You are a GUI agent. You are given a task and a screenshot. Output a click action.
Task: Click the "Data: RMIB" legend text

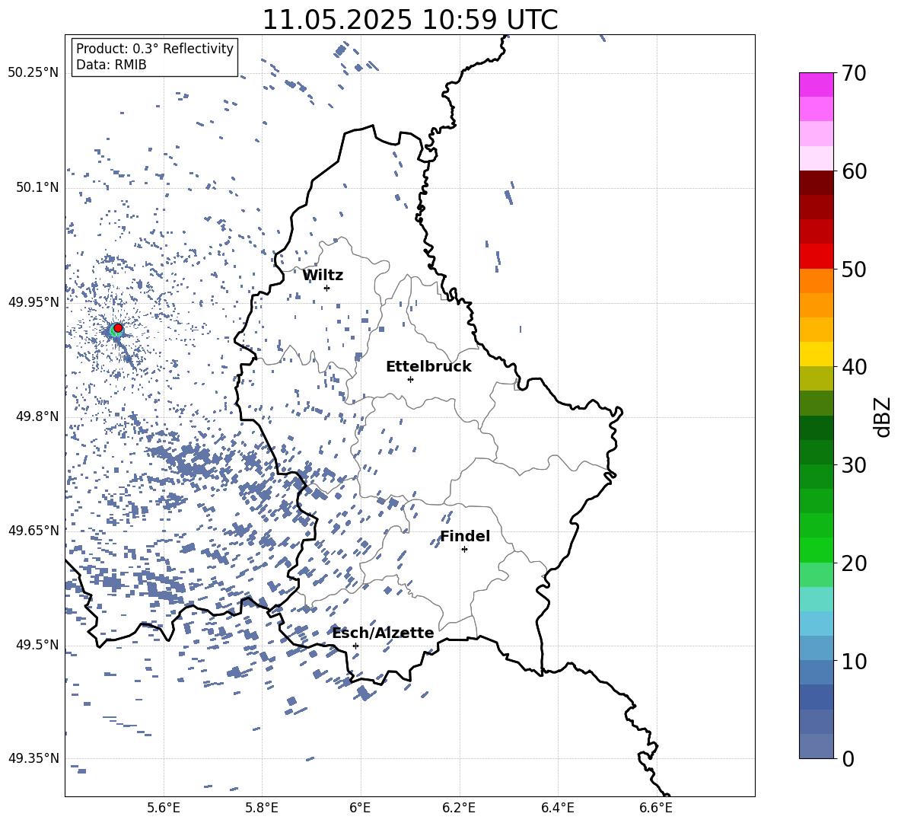(x=111, y=65)
